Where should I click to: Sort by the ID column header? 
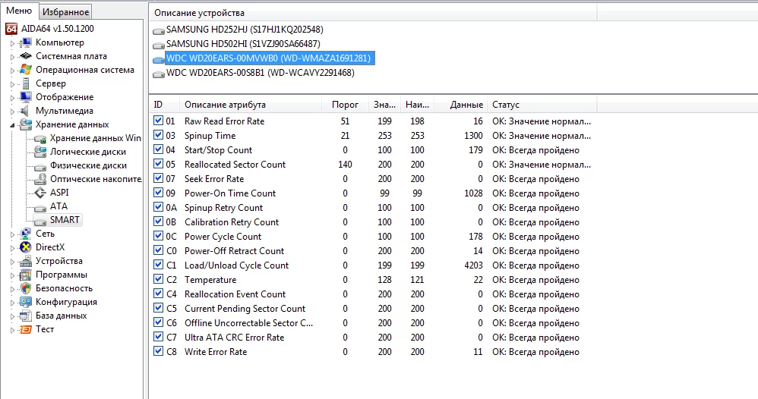tap(164, 105)
